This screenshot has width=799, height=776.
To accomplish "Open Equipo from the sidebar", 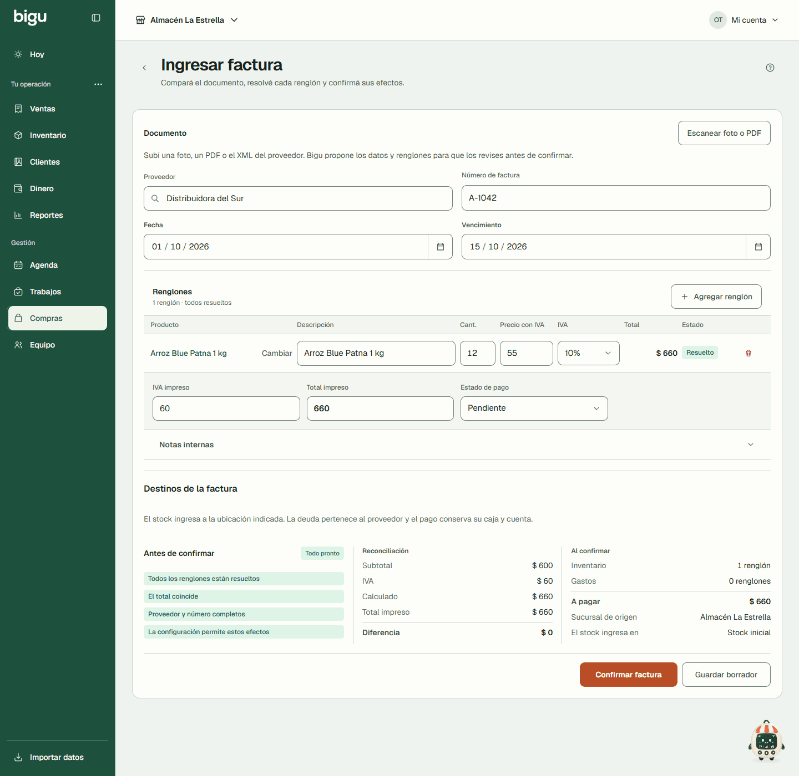I will tap(58, 345).
